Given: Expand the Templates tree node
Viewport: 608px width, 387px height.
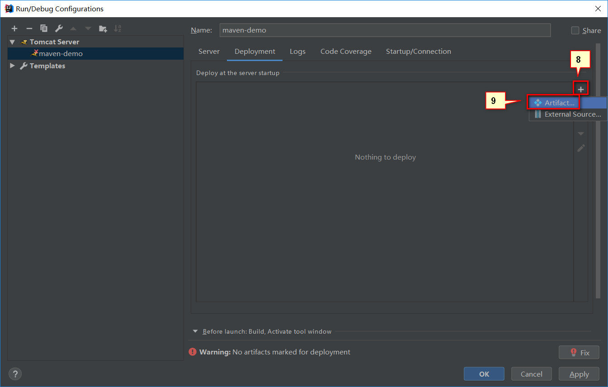Looking at the screenshot, I should [12, 66].
